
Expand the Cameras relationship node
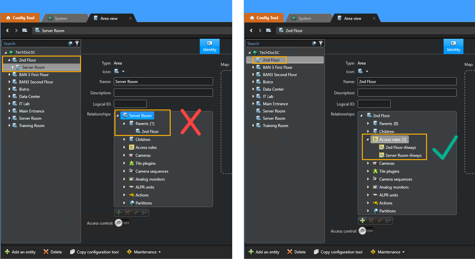coord(367,163)
